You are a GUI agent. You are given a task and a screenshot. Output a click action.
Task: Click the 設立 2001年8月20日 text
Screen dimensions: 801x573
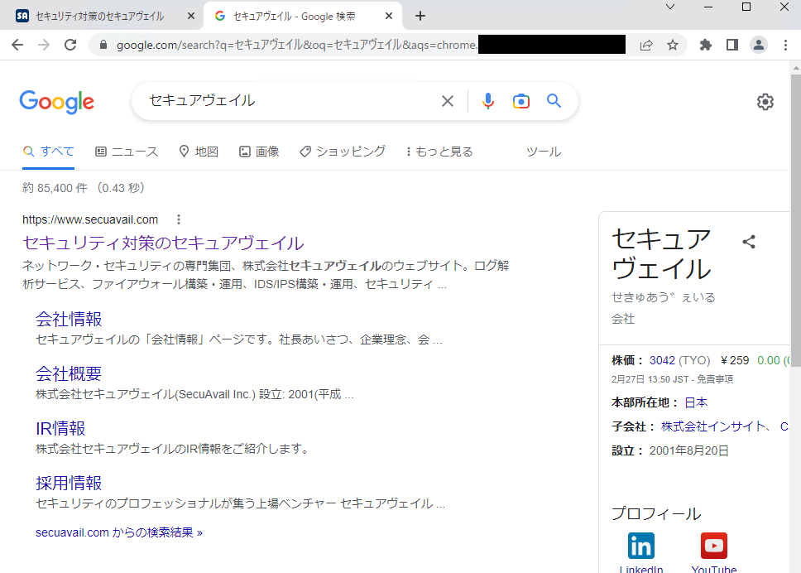(670, 450)
